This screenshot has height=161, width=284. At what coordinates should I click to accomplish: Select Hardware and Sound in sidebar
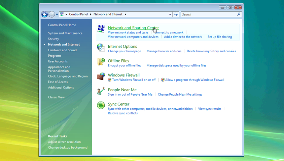click(62, 50)
